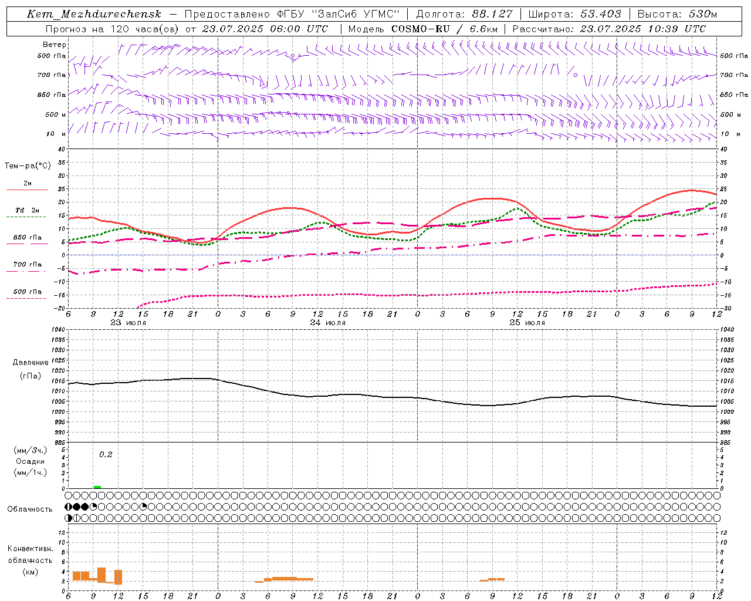
Task: Click the (мм/1ч.) precipitation unit label
Action: pos(31,472)
